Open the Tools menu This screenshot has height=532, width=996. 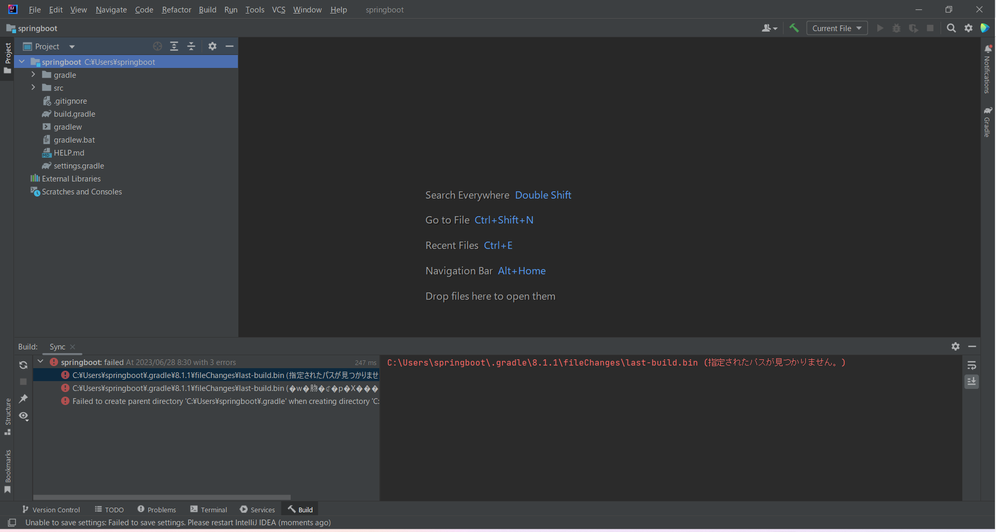click(254, 10)
